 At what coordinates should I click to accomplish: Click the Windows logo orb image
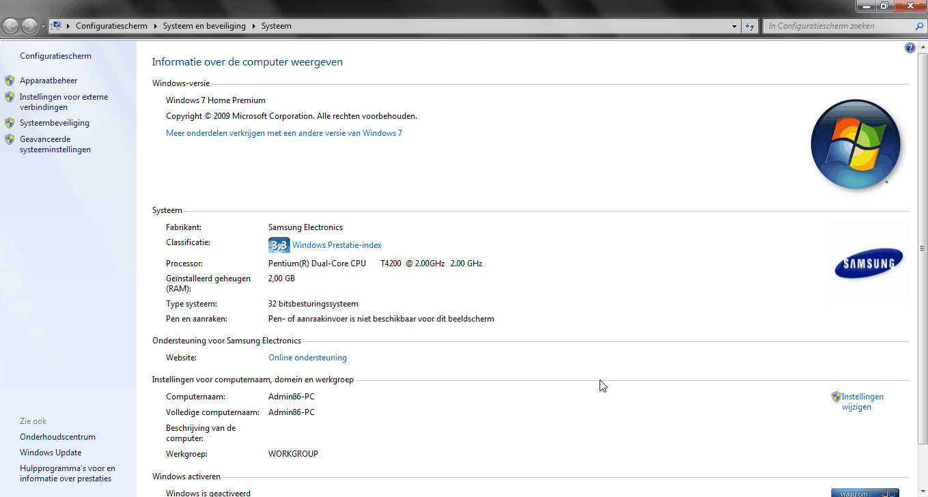pos(856,145)
